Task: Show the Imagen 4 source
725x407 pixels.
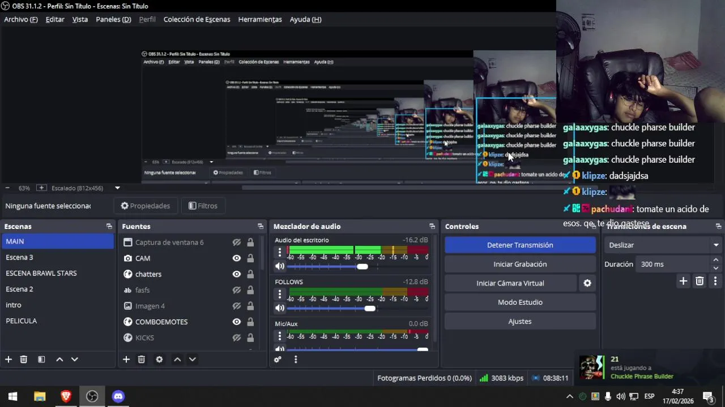Action: (x=237, y=306)
